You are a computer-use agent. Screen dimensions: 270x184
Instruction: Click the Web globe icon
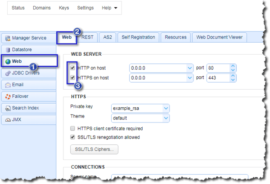[x=8, y=61]
